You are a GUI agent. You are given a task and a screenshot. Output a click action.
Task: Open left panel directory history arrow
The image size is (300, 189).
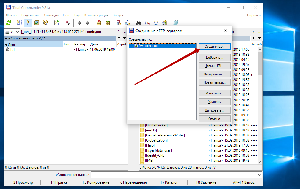tap(125, 38)
